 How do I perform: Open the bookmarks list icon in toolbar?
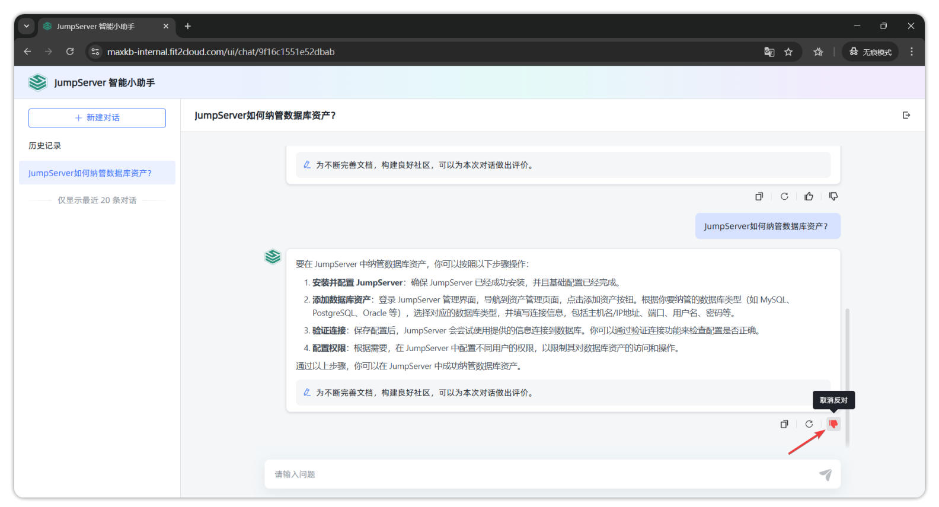(818, 52)
